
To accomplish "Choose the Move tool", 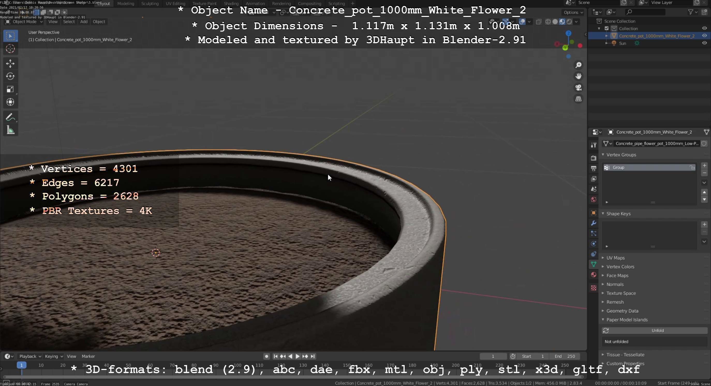I will [11, 64].
